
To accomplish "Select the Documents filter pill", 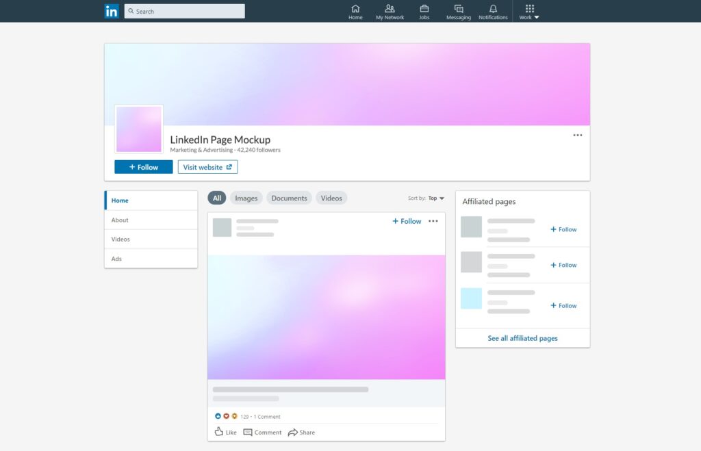I will click(290, 198).
